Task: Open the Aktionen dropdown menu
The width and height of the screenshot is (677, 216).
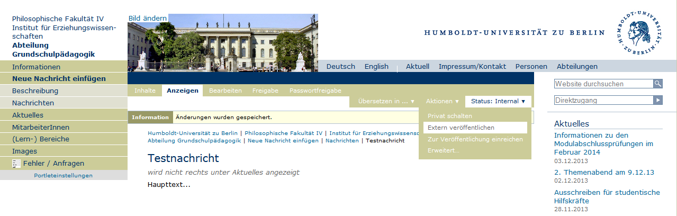Action: tap(443, 101)
